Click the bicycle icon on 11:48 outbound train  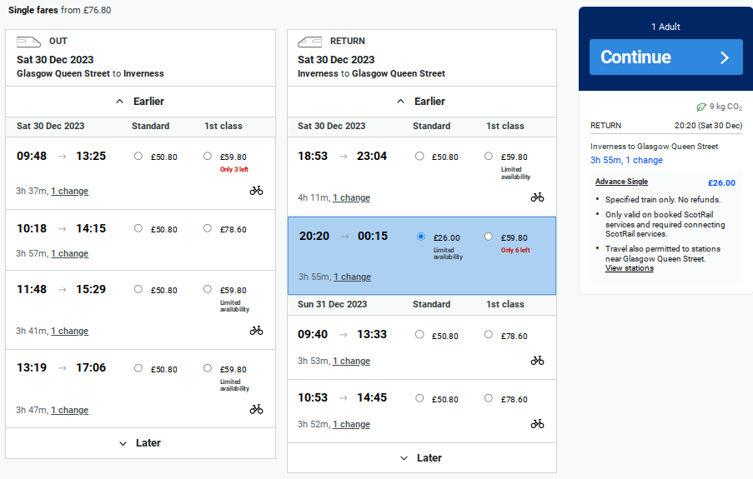(x=256, y=330)
